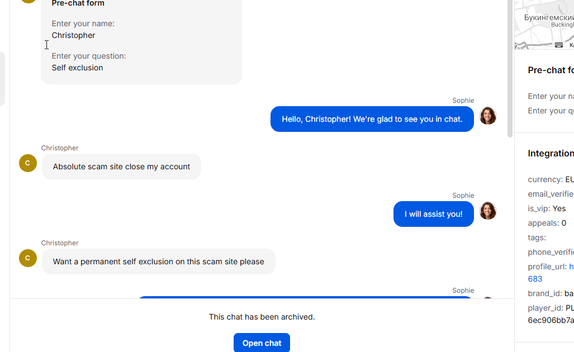Image resolution: width=574 pixels, height=352 pixels.
Task: Expand the Integration section header
Action: [551, 153]
